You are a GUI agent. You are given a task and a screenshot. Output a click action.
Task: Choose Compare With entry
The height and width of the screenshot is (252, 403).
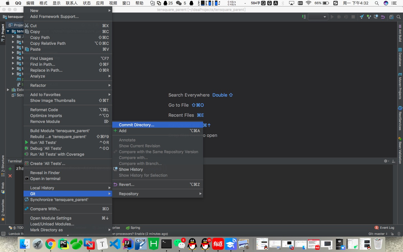pos(68,209)
